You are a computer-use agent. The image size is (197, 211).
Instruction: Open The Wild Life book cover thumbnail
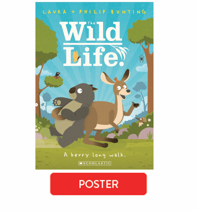[x=95, y=86]
